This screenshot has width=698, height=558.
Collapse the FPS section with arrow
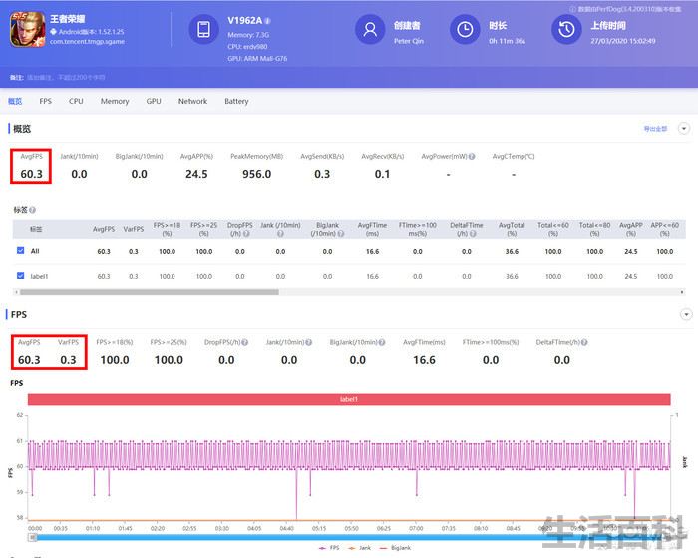coord(686,314)
